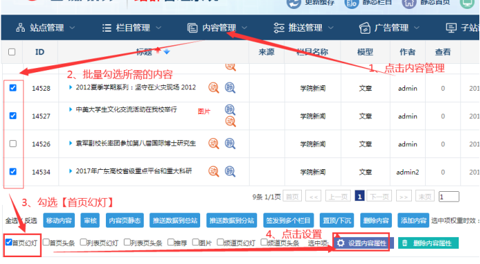
Task: Check the checkbox for row 14526
Action: point(13,144)
